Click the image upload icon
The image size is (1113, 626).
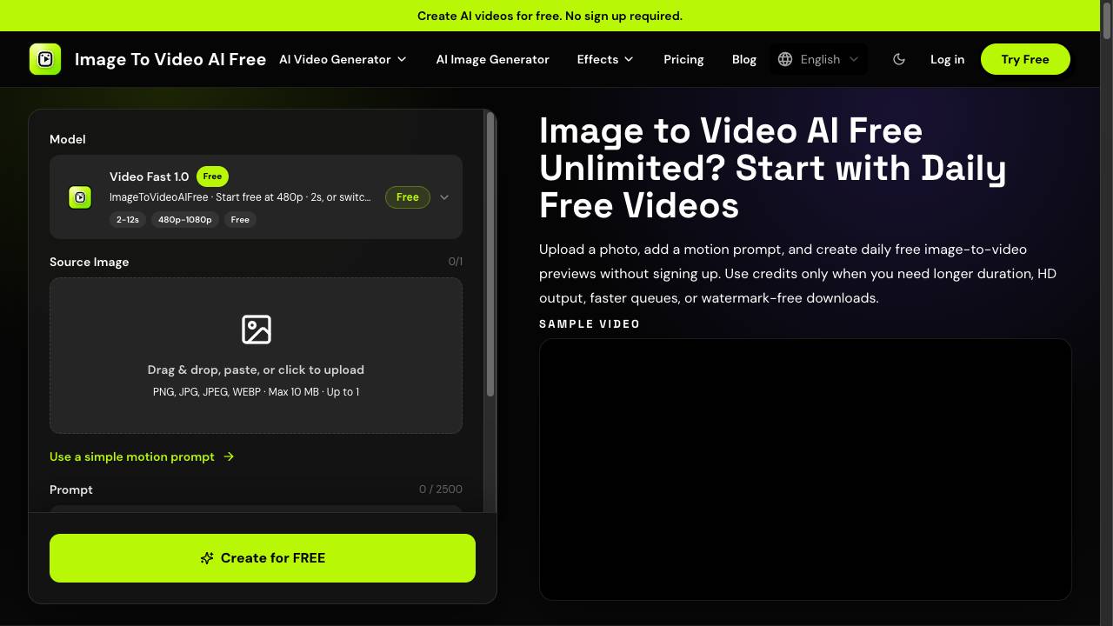[257, 330]
